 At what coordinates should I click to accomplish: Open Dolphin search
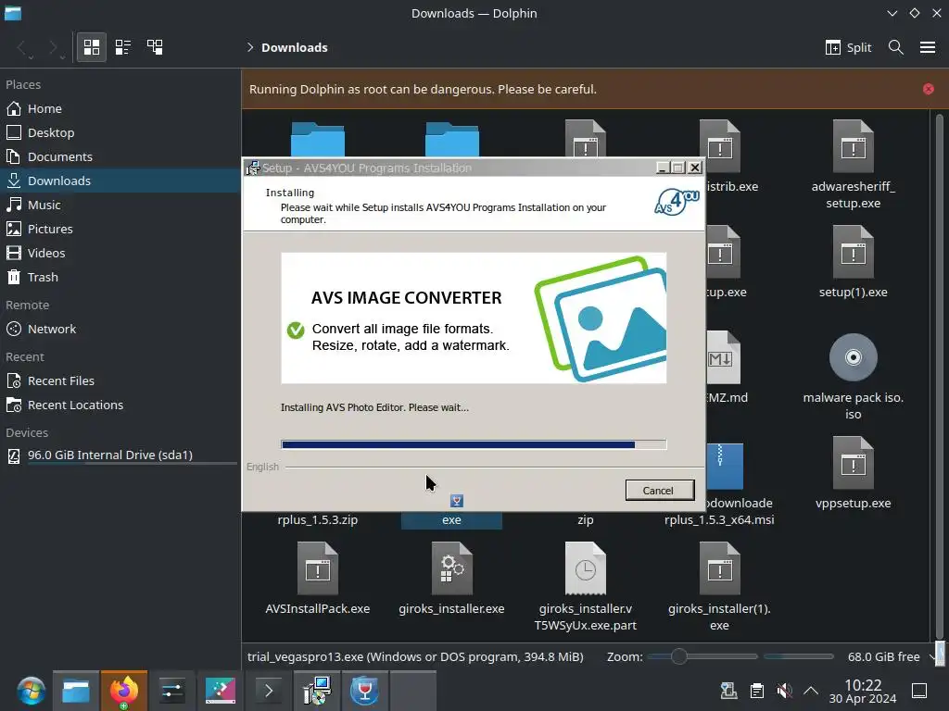point(896,47)
